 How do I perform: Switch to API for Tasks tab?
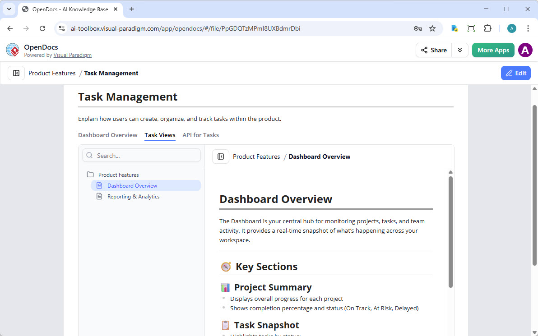pos(200,135)
